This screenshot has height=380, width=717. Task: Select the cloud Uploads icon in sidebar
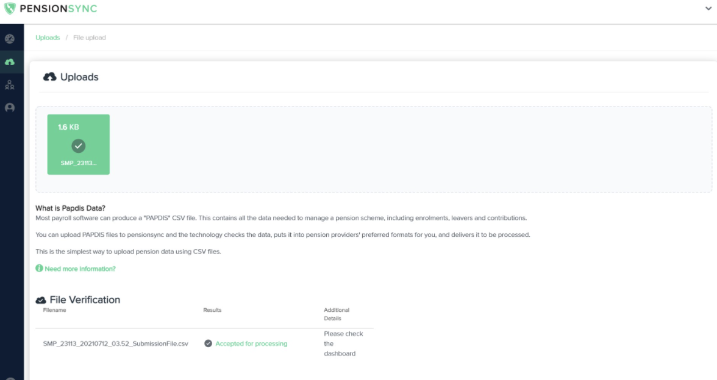(x=11, y=62)
